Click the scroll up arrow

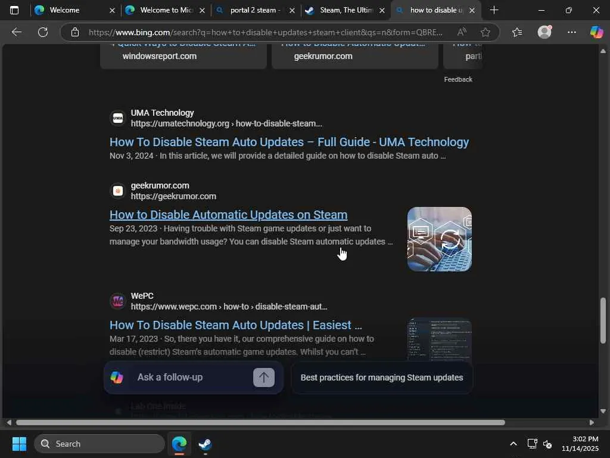tap(603, 51)
